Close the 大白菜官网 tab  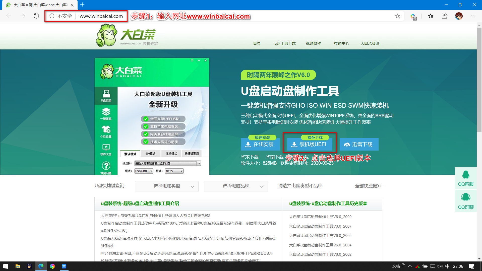[x=72, y=5]
